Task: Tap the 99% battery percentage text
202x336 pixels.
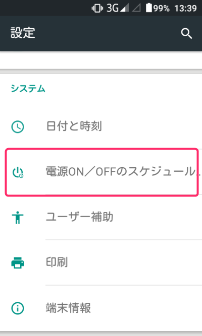Action: coord(162,9)
